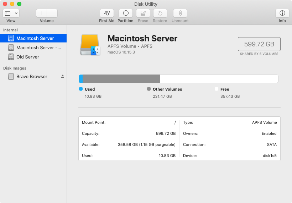Remove volume with the minus button
Viewport: 292px width, 203px height.
(x=52, y=13)
